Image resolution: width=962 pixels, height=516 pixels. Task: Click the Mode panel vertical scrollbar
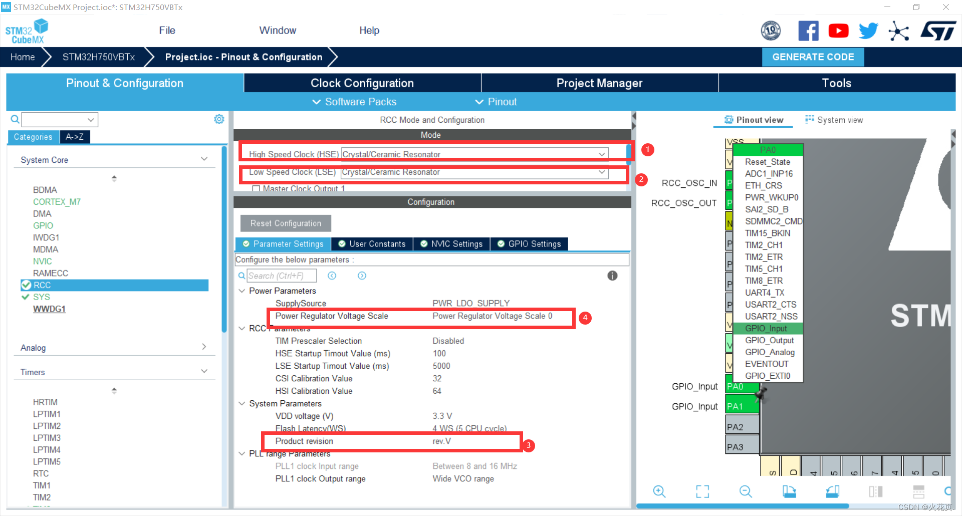tap(628, 154)
